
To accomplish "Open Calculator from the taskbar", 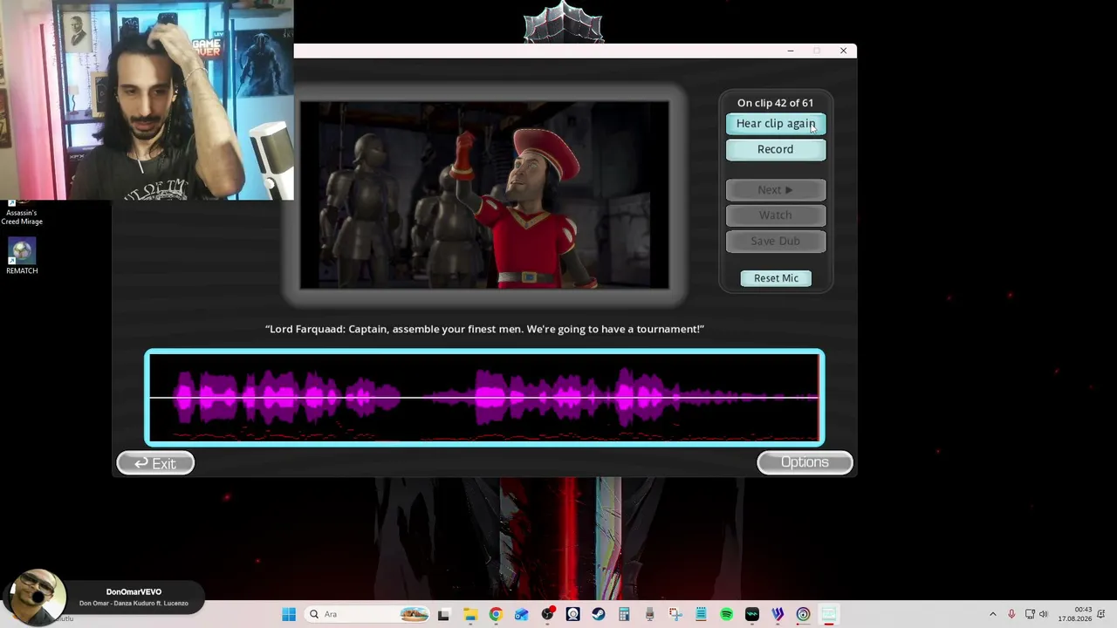I will pyautogui.click(x=624, y=614).
